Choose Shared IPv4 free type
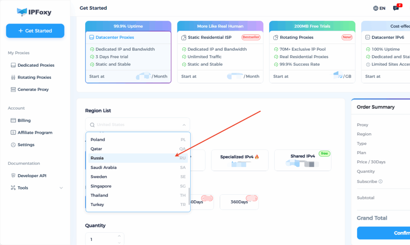The height and width of the screenshot is (245, 410). pos(303,160)
